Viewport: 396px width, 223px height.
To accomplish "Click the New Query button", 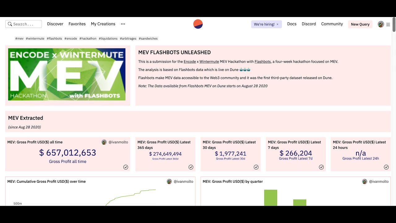I will [360, 24].
